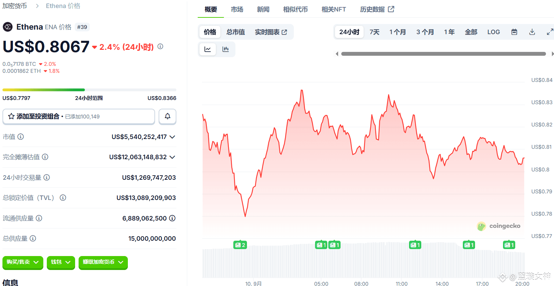The image size is (554, 286).
Task: Switch to the 新闻 tab
Action: [x=263, y=9]
